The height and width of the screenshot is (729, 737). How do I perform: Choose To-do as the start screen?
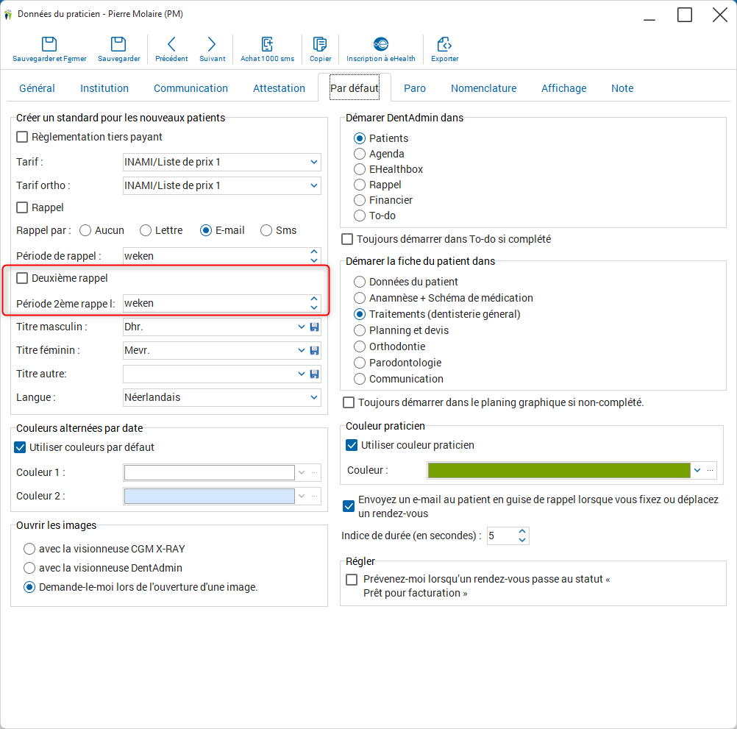tap(360, 216)
